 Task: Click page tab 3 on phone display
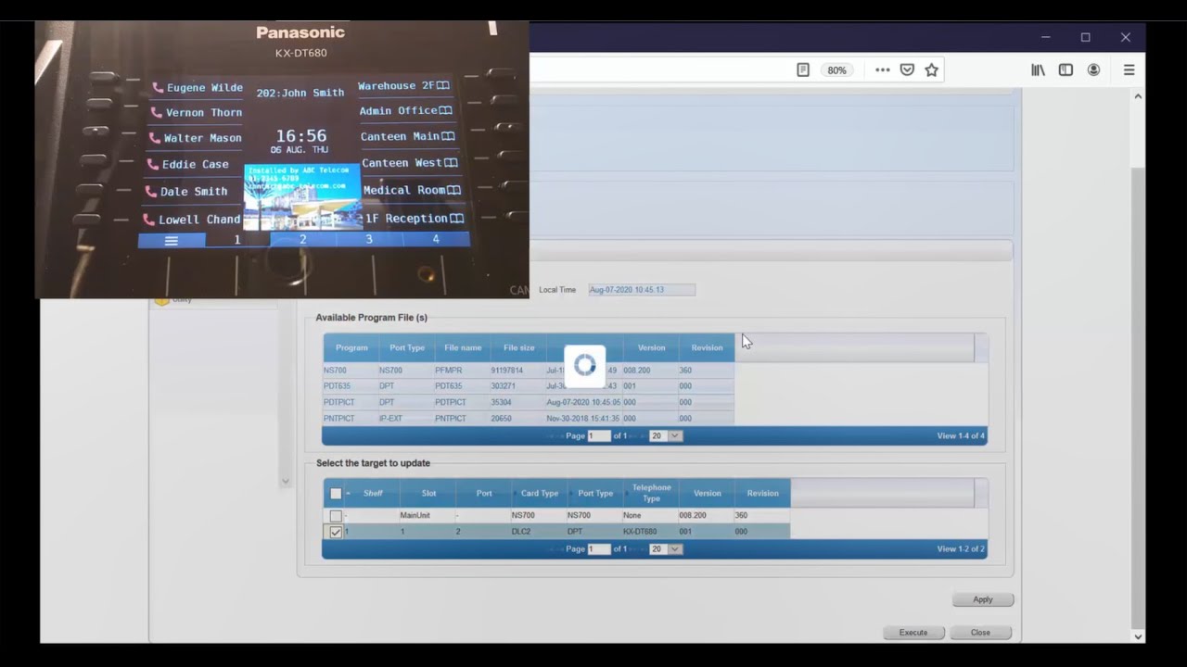pyautogui.click(x=368, y=239)
